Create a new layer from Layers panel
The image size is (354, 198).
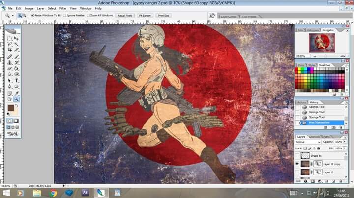[334, 181]
